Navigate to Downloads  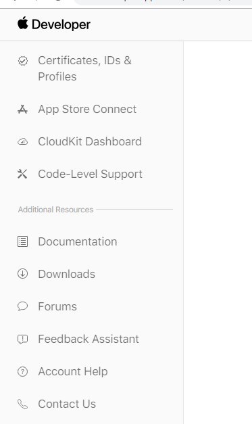click(x=67, y=274)
